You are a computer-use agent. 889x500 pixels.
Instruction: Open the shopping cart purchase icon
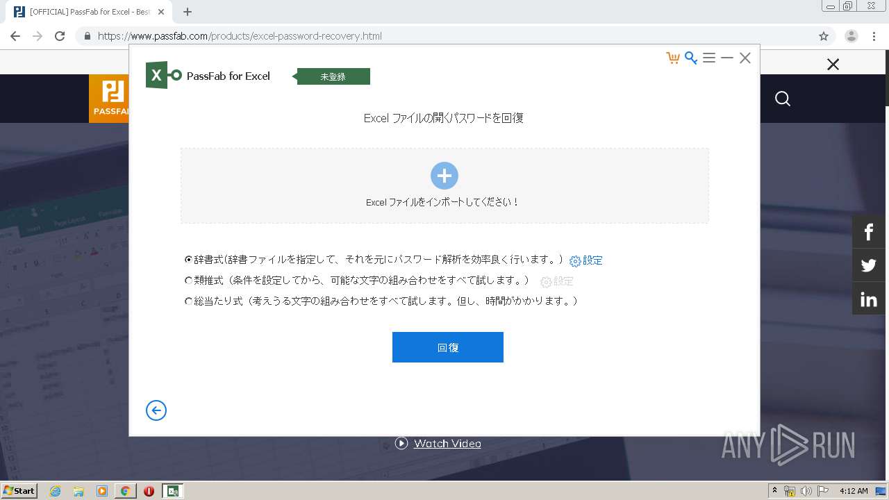click(x=672, y=58)
